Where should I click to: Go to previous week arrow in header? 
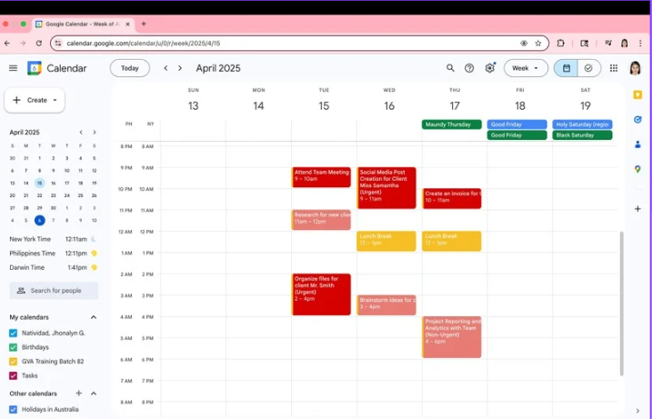[166, 68]
